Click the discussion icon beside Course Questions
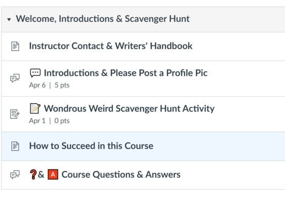Screen dimensions: 285x205 point(15,175)
